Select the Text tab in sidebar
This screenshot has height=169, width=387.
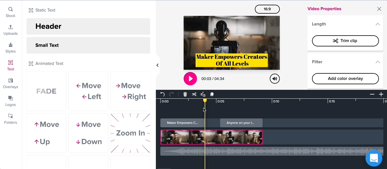point(11,66)
